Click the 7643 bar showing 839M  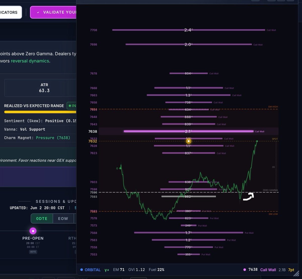(x=188, y=124)
